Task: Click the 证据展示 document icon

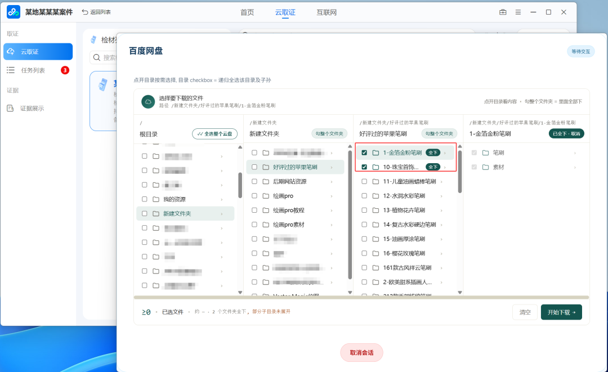Action: 11,108
